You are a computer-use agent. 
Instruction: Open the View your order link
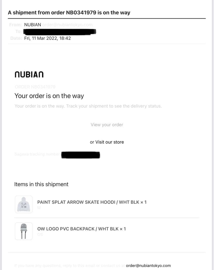[107, 125]
